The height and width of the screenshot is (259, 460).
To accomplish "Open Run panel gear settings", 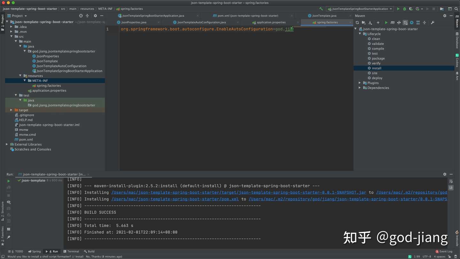I will click(x=445, y=174).
